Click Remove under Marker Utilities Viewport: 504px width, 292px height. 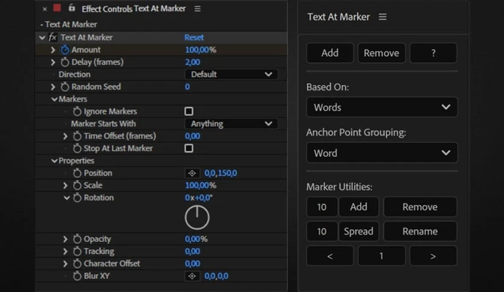(x=420, y=207)
